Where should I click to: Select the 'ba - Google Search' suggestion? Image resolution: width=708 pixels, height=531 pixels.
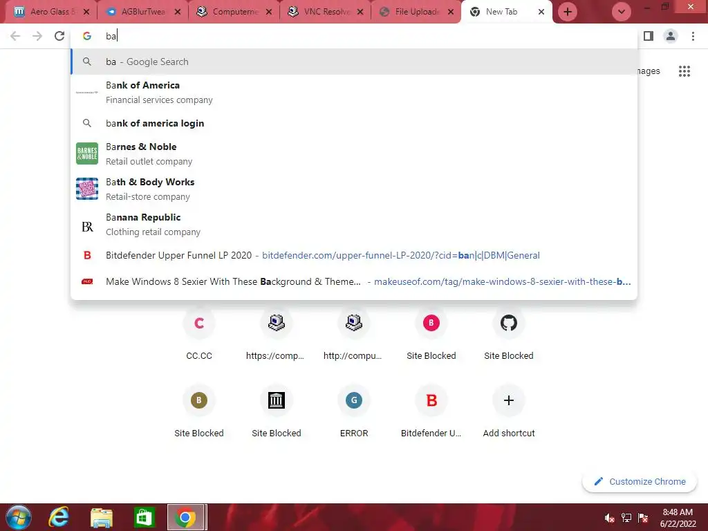pos(354,62)
